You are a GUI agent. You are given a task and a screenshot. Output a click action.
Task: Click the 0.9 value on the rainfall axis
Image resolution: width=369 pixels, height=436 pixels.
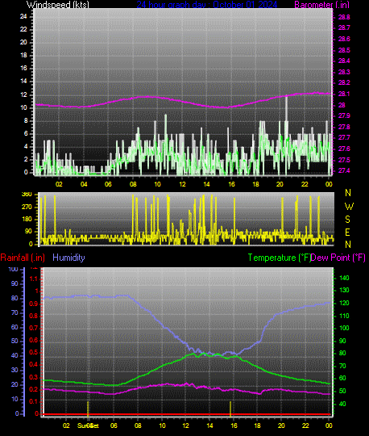pos(34,304)
